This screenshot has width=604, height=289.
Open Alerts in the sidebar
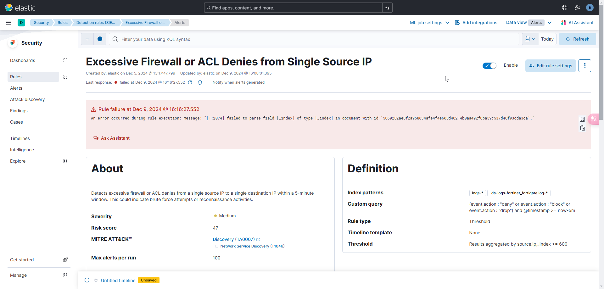click(x=16, y=88)
